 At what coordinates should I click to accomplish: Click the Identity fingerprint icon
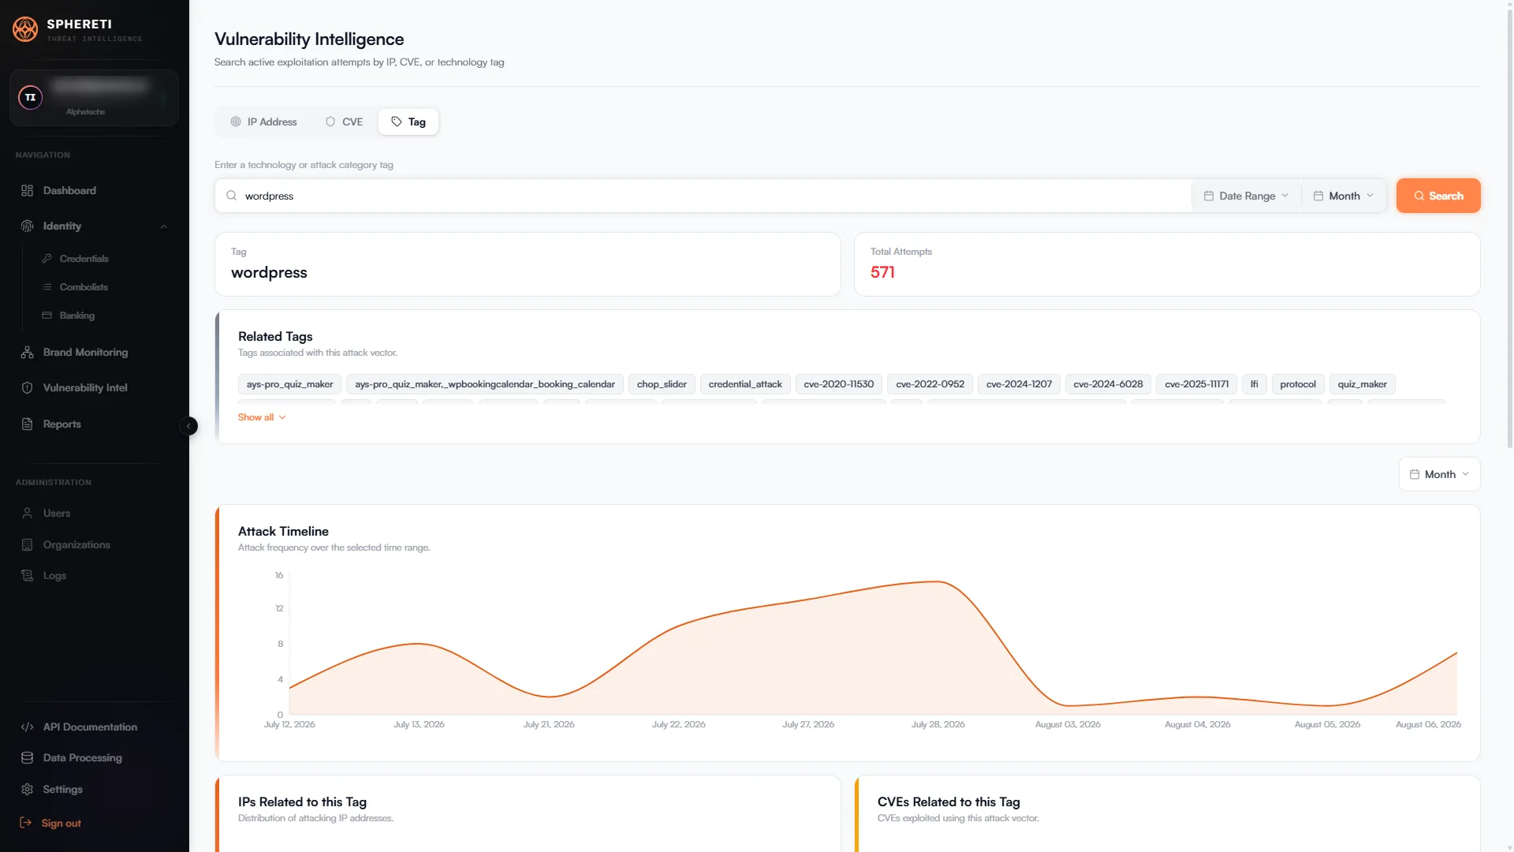point(27,226)
